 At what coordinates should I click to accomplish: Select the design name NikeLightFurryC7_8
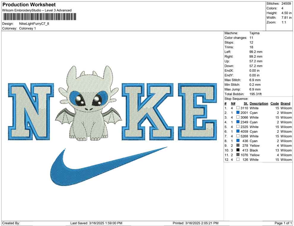coord(34,24)
